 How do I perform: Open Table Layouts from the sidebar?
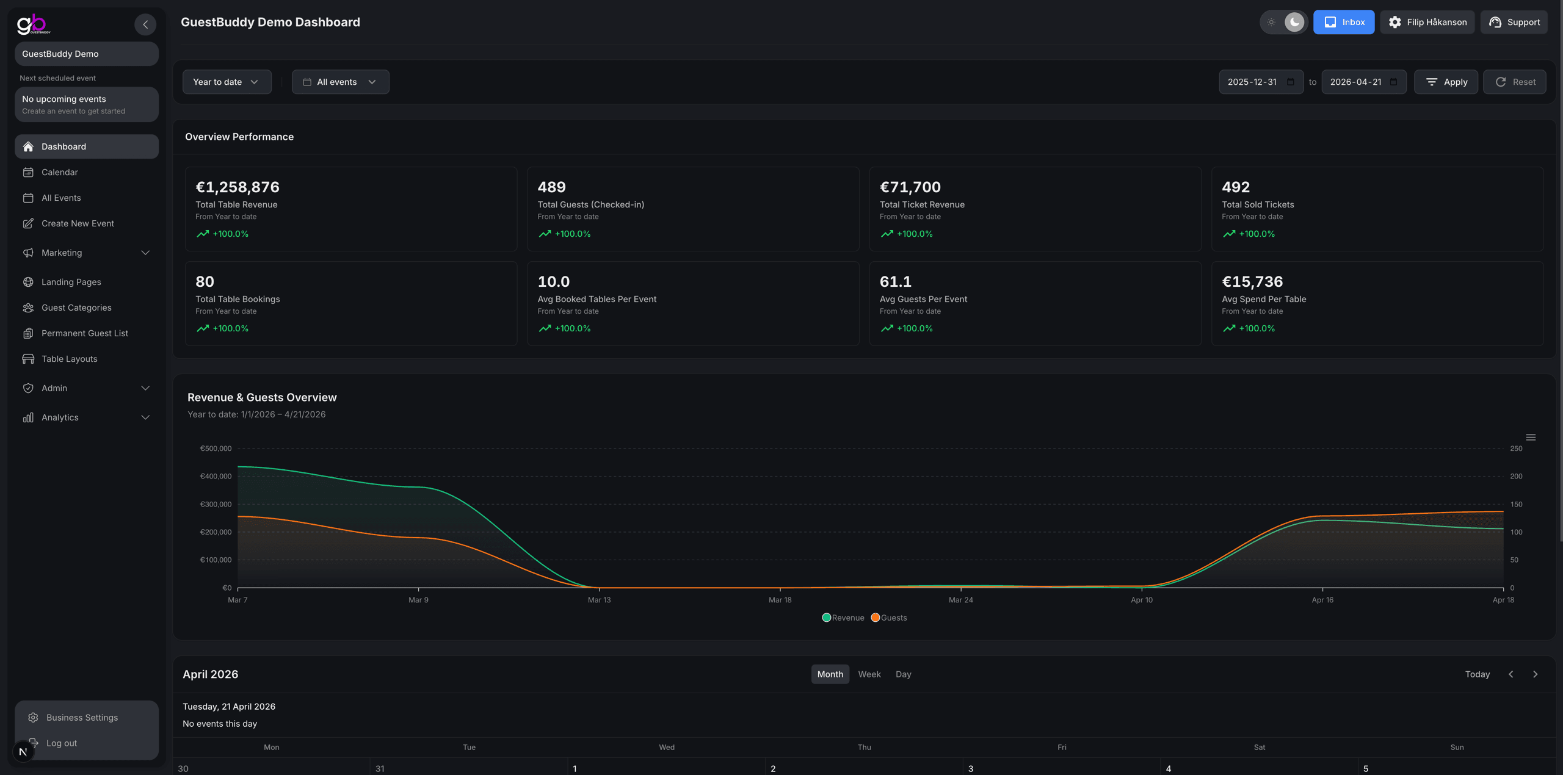pyautogui.click(x=69, y=359)
